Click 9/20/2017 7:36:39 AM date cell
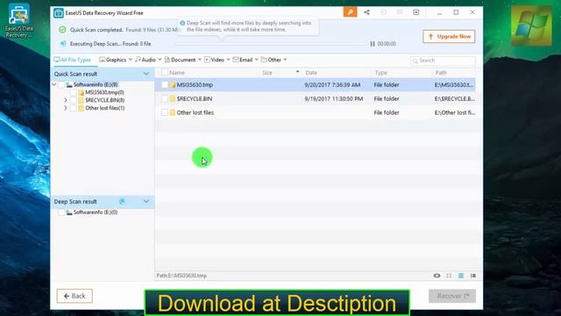This screenshot has width=561, height=316. tap(332, 85)
